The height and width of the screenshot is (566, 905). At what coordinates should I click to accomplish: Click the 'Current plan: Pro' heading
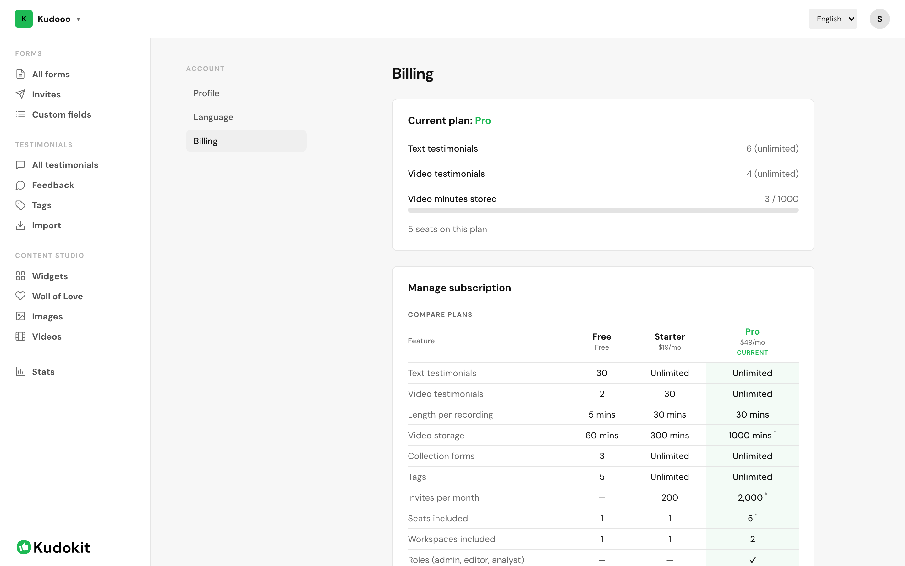(x=449, y=120)
